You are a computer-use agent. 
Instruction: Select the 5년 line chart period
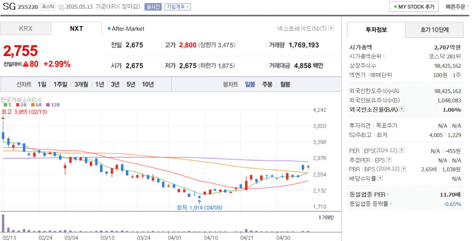(130, 84)
